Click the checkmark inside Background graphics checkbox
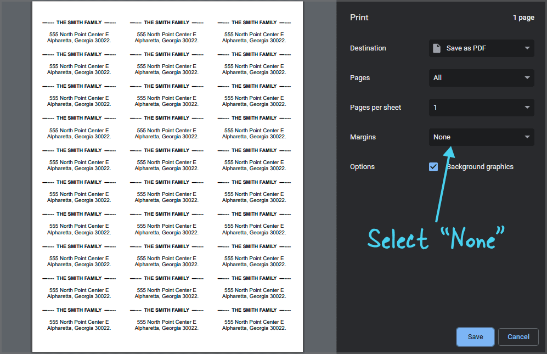The height and width of the screenshot is (354, 547). [x=433, y=166]
